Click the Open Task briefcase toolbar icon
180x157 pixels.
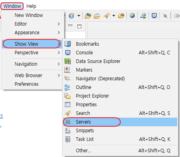coord(97,16)
